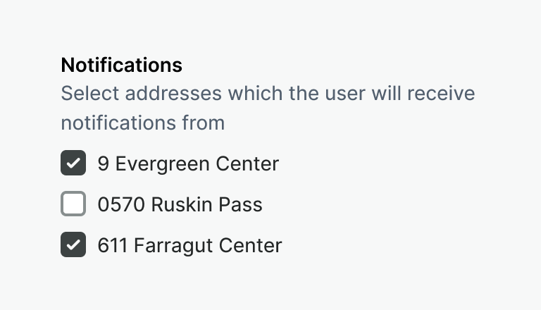
Task: Click the "611 Farragut Center" address label
Action: pos(189,246)
